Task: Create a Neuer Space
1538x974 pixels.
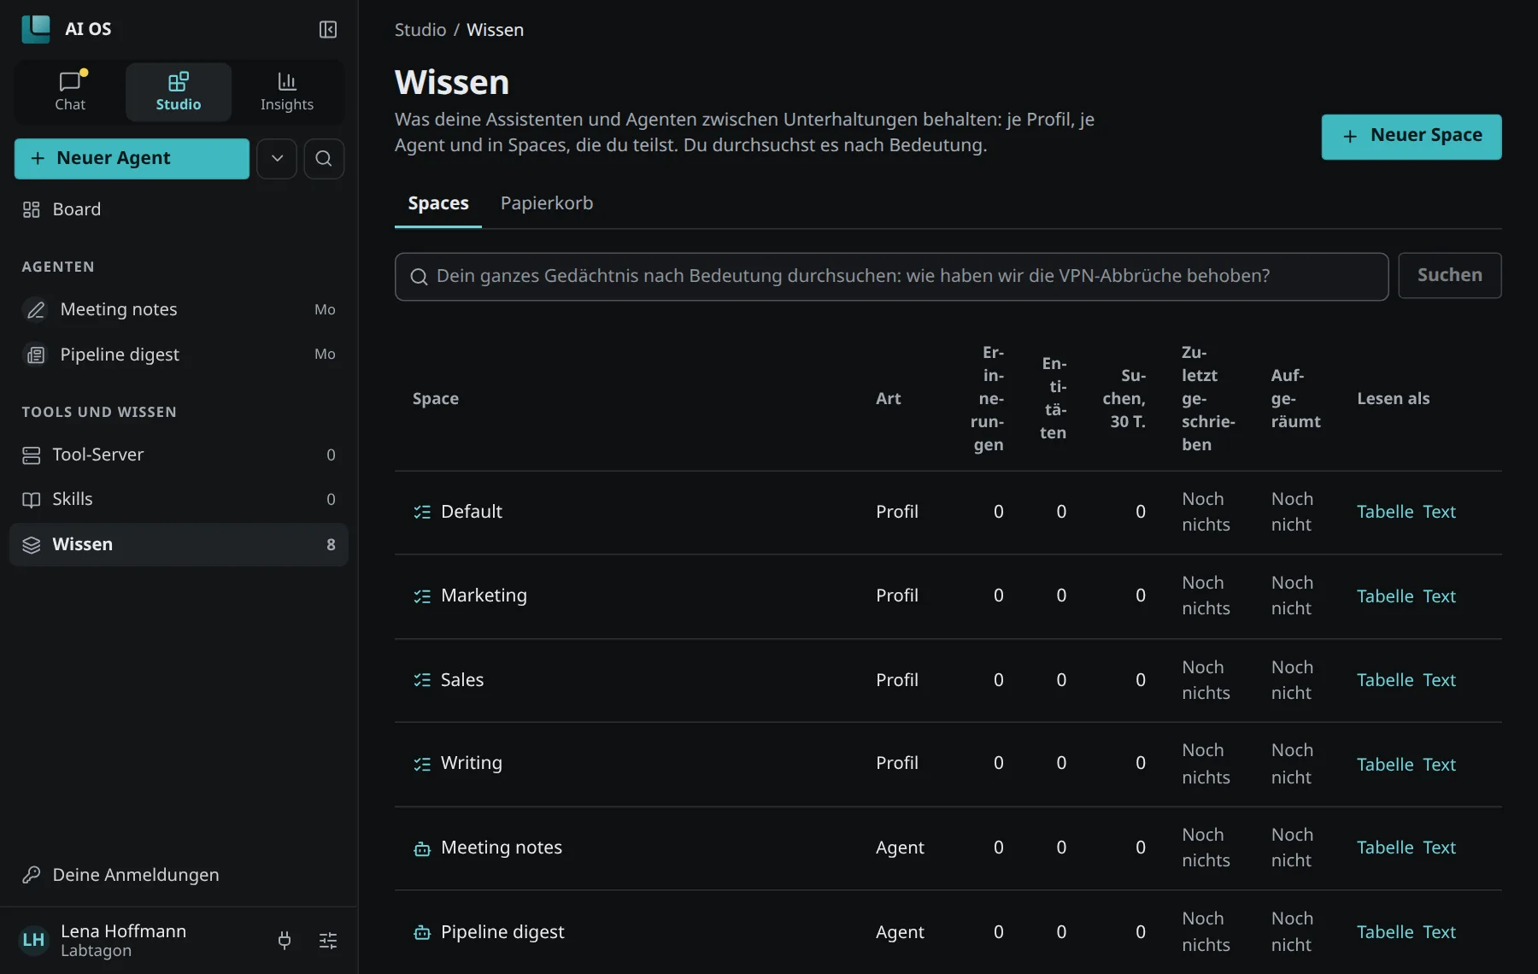Action: tap(1412, 137)
